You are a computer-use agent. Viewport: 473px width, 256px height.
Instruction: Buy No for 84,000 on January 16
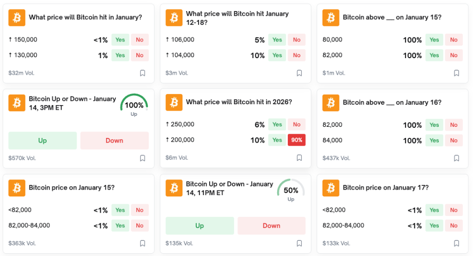454,140
